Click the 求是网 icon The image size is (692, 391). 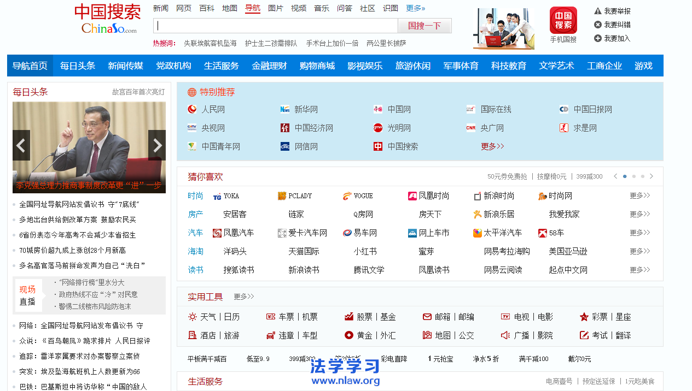tap(564, 128)
